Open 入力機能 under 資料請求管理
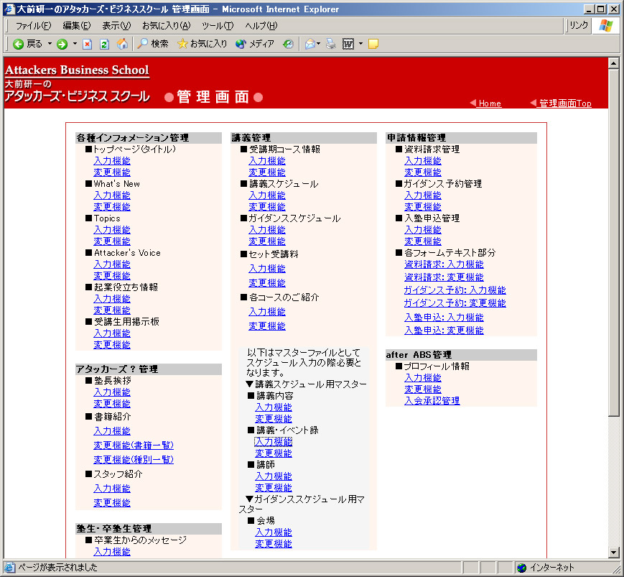 click(x=423, y=161)
